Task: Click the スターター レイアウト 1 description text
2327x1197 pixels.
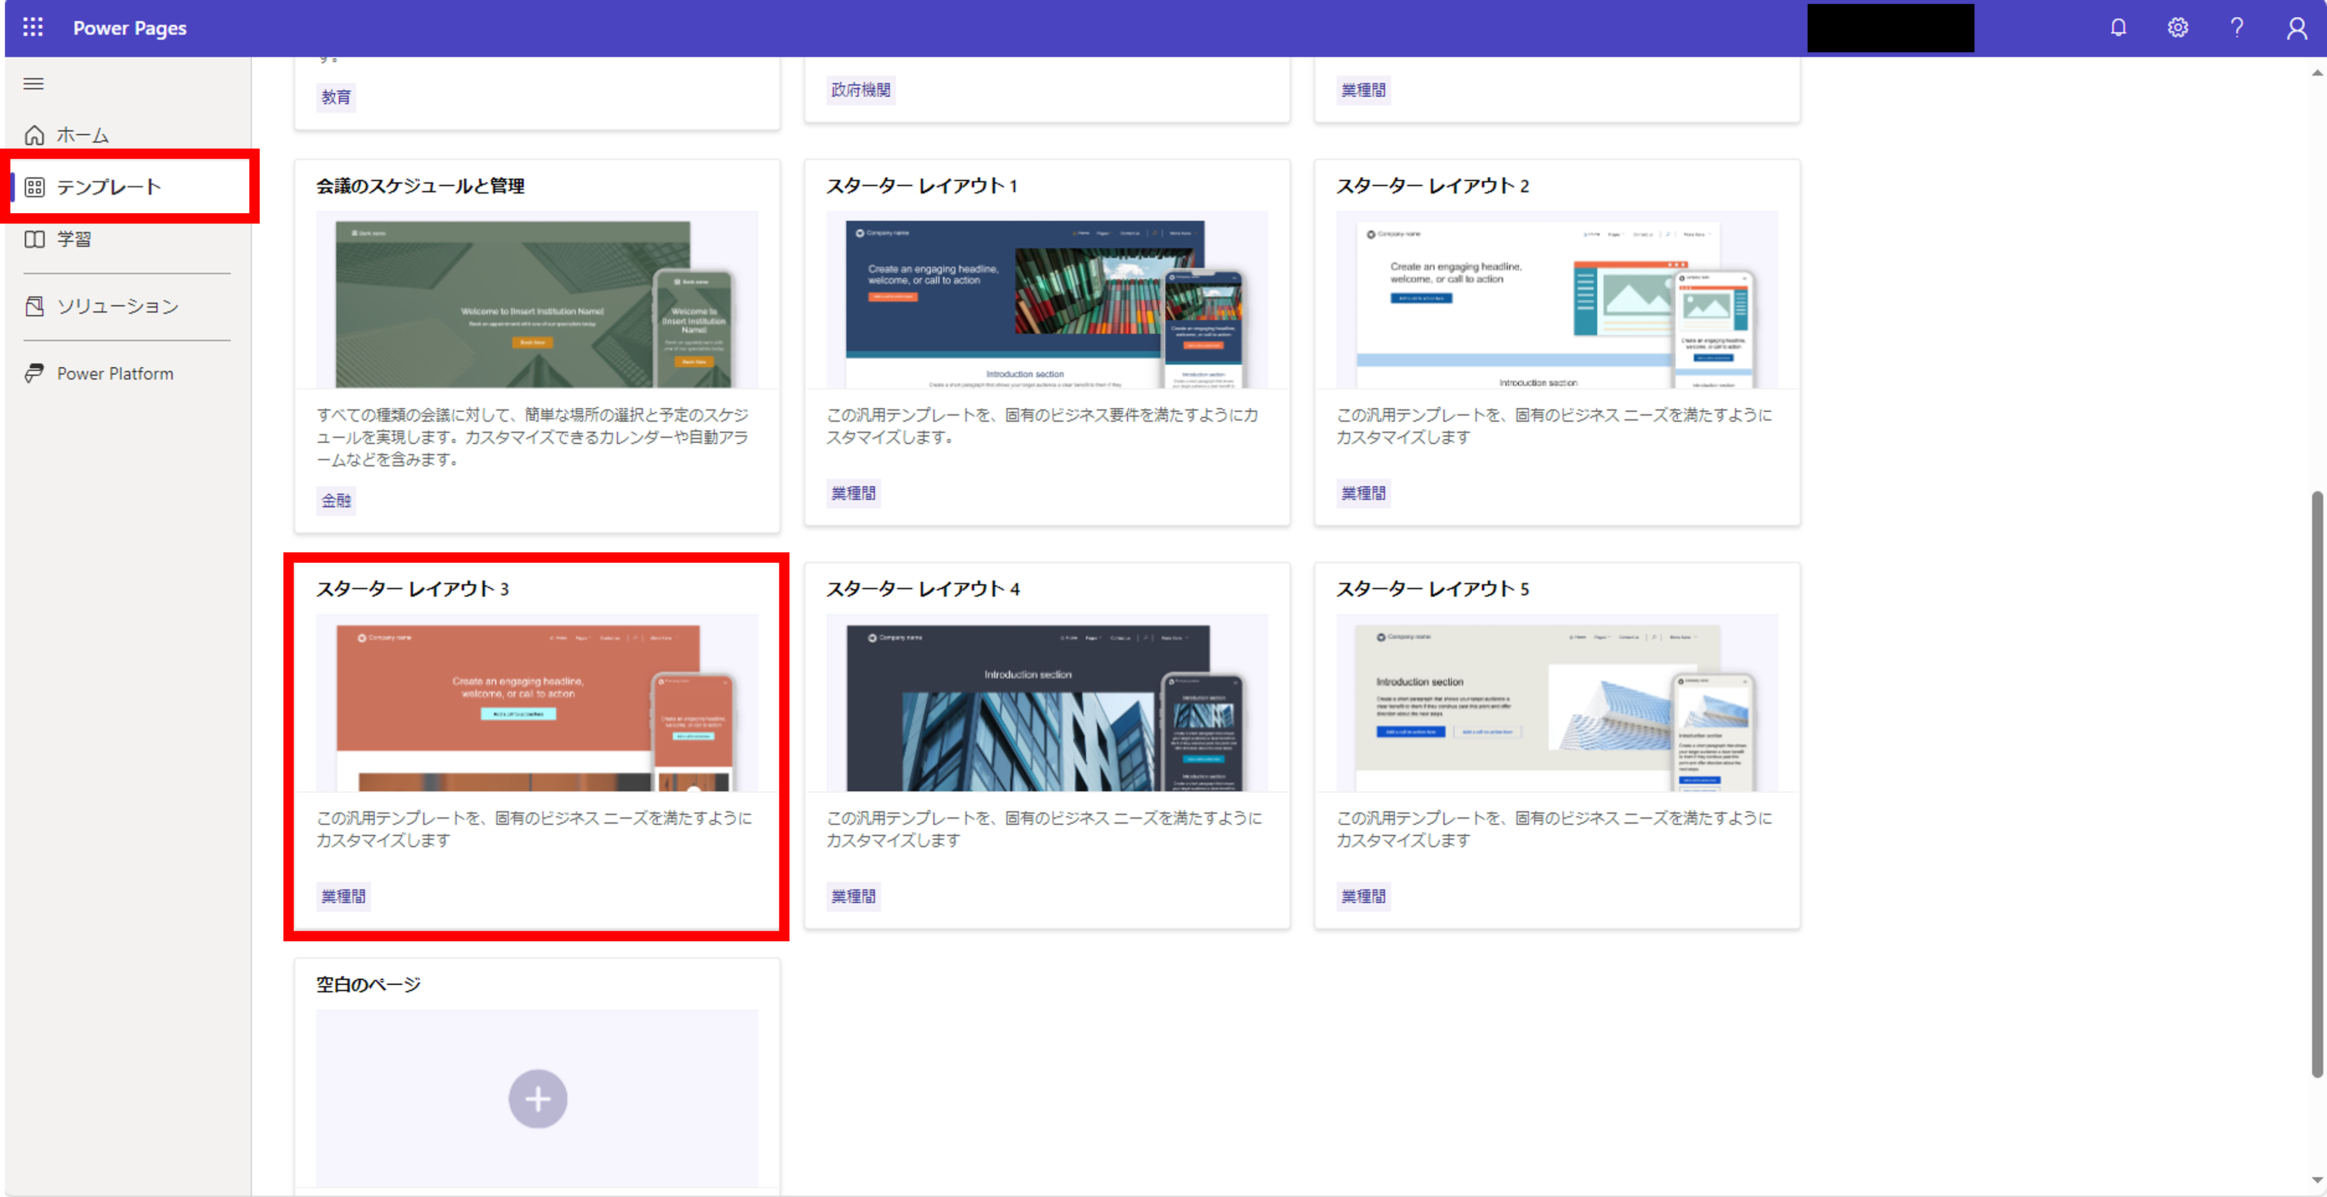Action: (x=1042, y=426)
